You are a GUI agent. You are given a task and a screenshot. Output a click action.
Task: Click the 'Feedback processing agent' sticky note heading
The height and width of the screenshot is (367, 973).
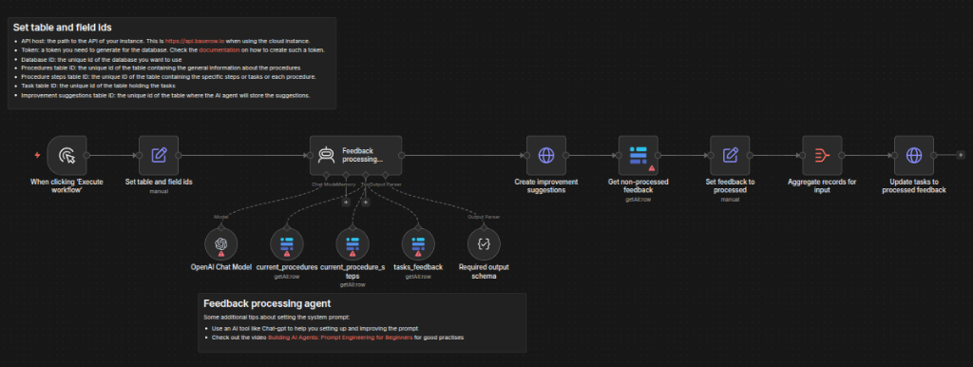(x=267, y=303)
